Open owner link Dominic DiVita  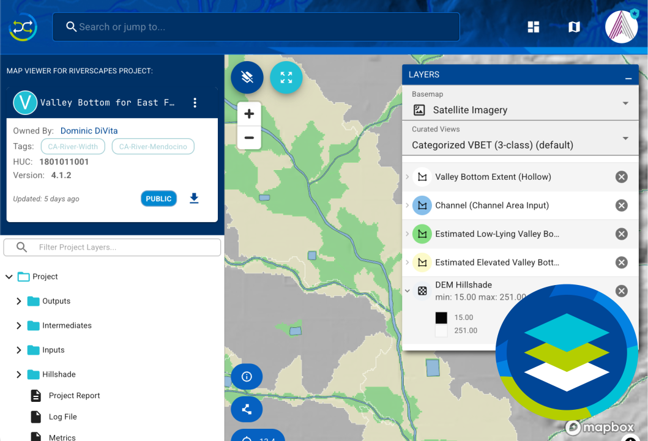pos(89,131)
